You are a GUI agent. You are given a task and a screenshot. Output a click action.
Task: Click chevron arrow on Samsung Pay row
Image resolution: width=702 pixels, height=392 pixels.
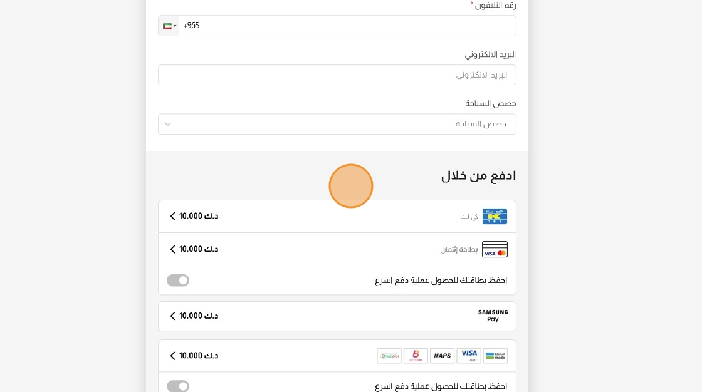coord(173,316)
